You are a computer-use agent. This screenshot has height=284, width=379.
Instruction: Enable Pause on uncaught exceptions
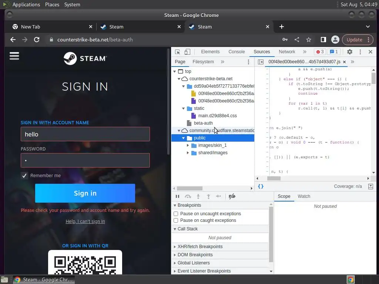[x=176, y=214]
